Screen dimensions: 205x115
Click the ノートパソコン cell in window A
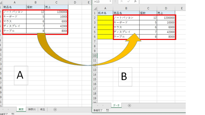click(14, 12)
